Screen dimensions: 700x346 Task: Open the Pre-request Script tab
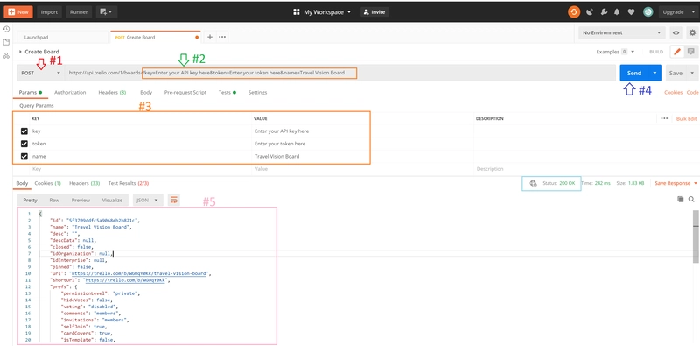click(185, 93)
